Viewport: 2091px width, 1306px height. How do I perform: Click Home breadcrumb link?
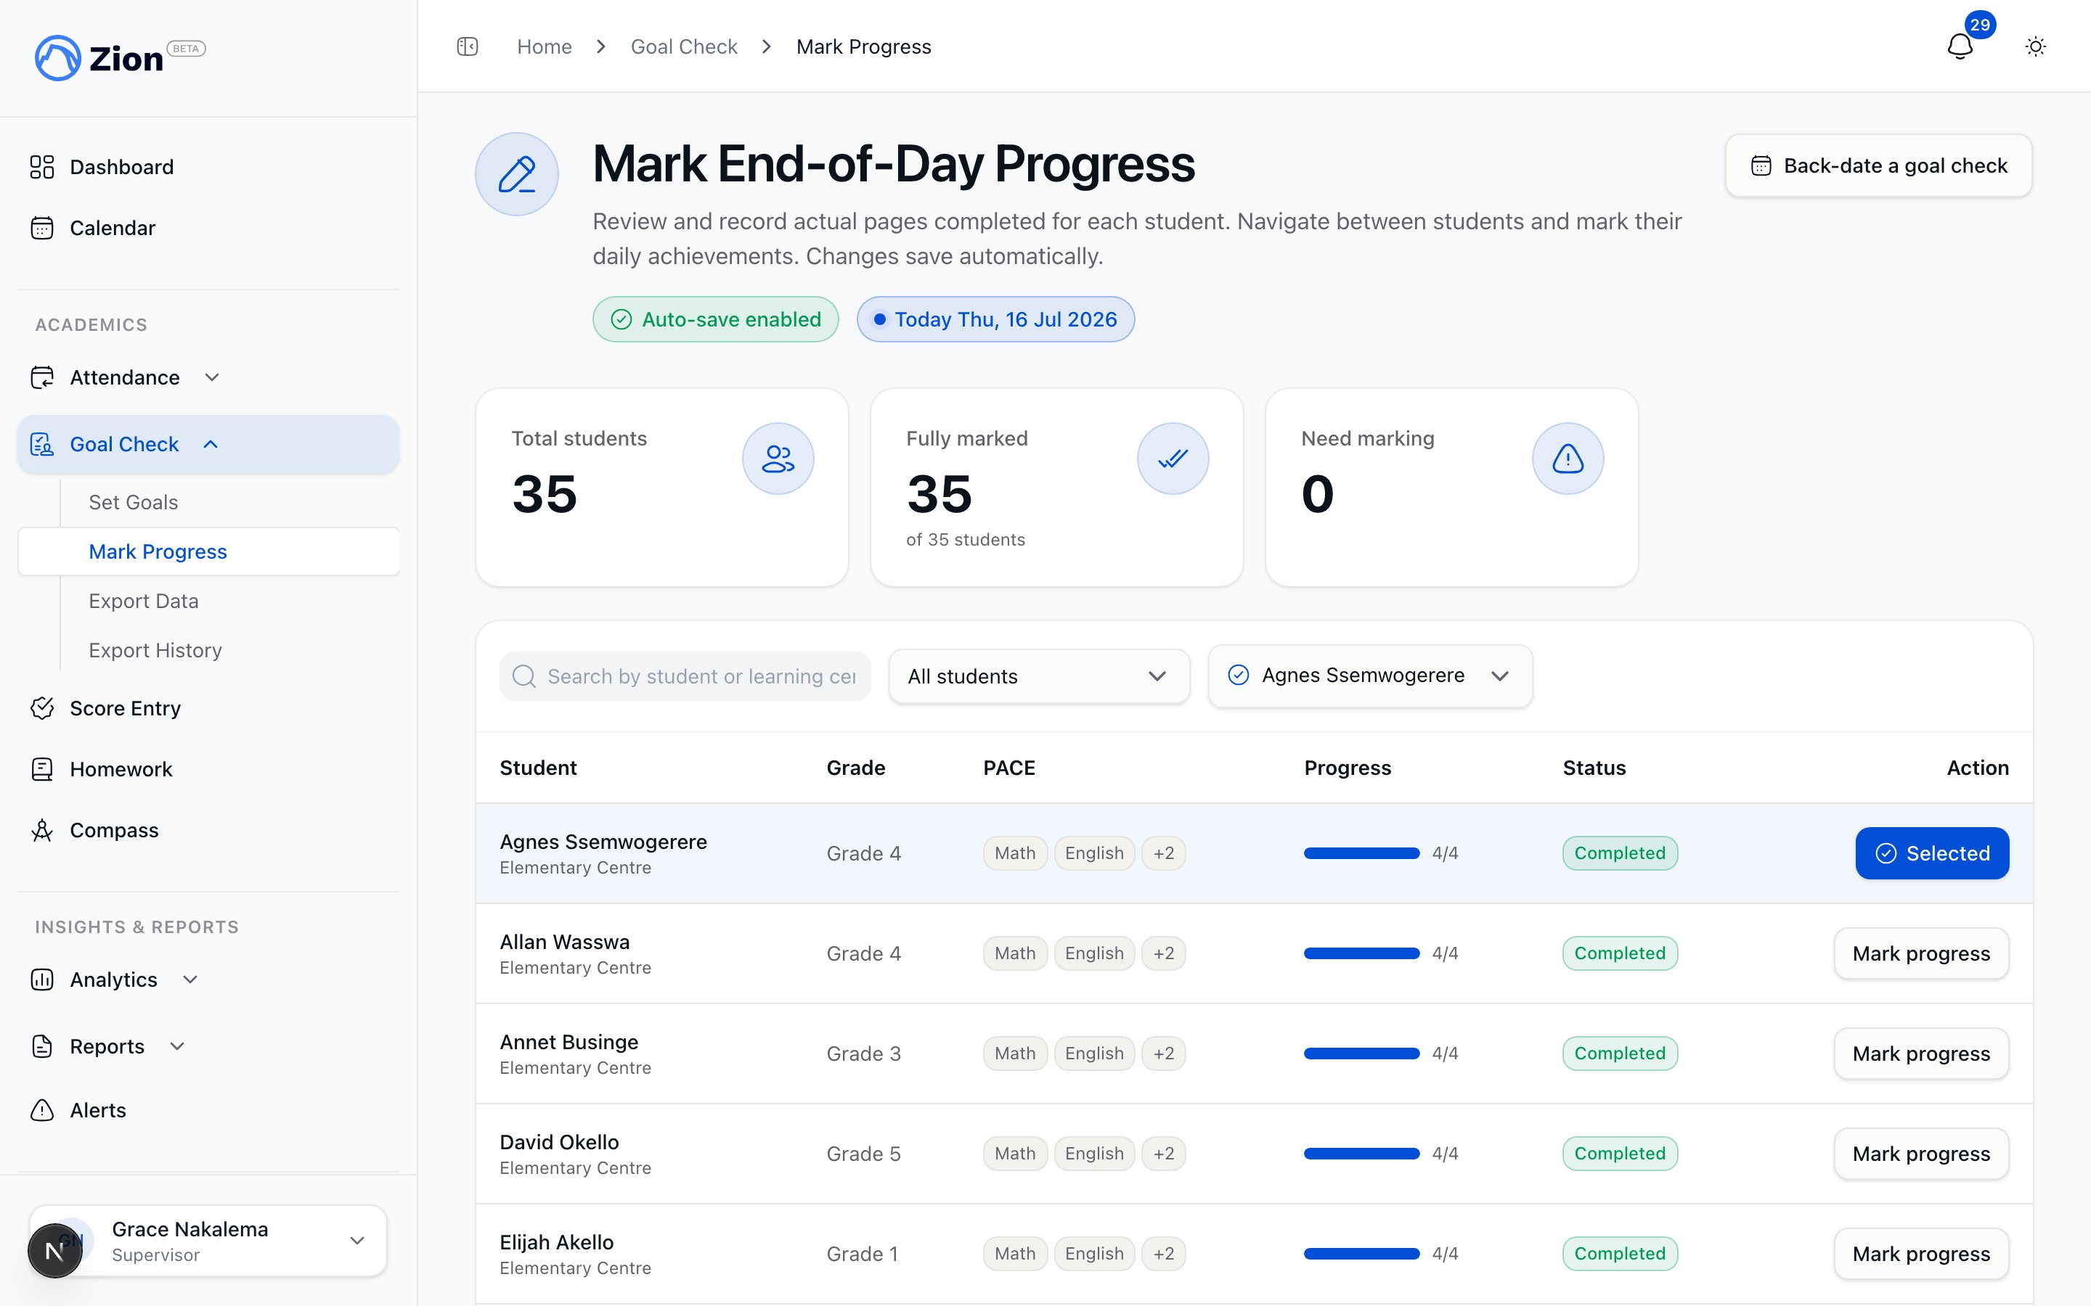[x=545, y=46]
